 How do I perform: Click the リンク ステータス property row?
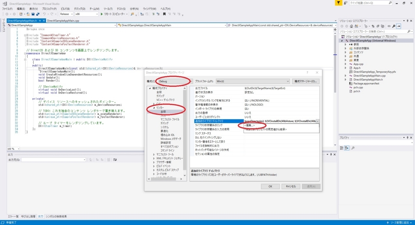pyautogui.click(x=254, y=133)
